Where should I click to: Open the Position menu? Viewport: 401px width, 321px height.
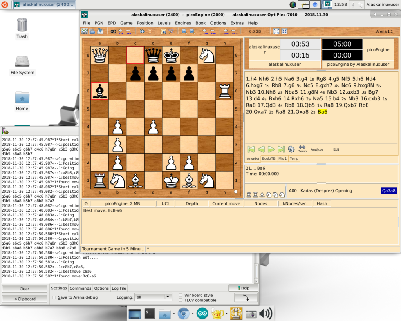click(145, 23)
